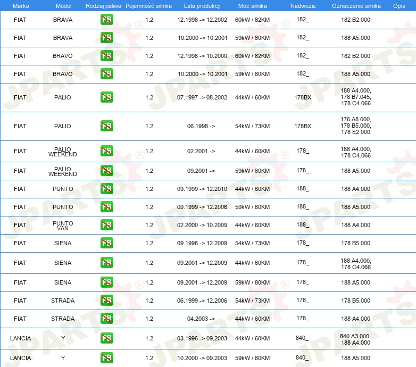The height and width of the screenshot is (367, 416).
Task: Click 54kW / 73KM in STRADA row
Action: [252, 301]
